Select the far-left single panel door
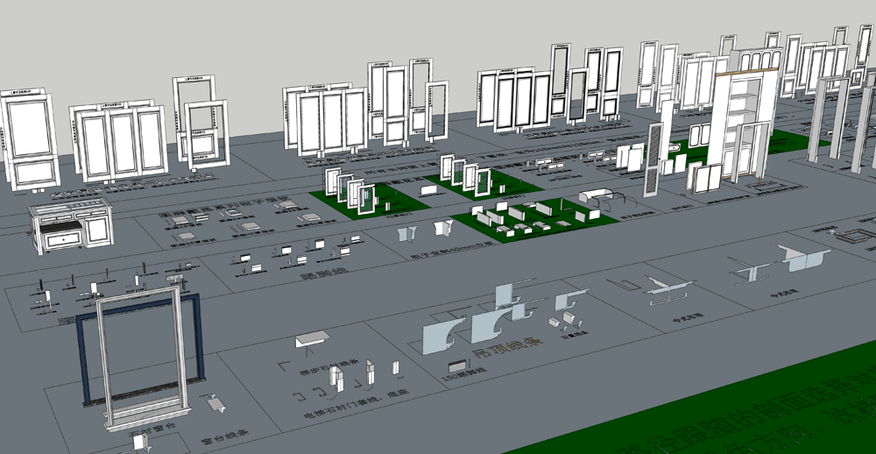The width and height of the screenshot is (876, 454). (29, 140)
